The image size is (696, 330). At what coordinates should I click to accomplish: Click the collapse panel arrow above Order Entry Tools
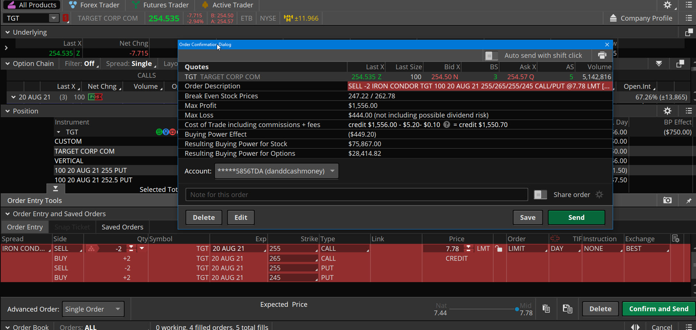56,189
